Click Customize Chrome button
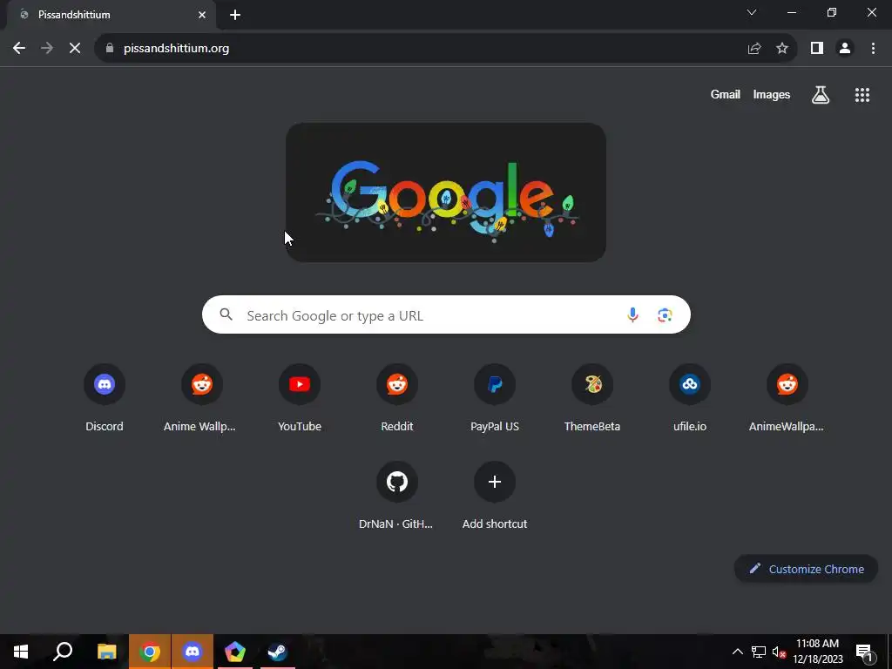 click(x=806, y=569)
